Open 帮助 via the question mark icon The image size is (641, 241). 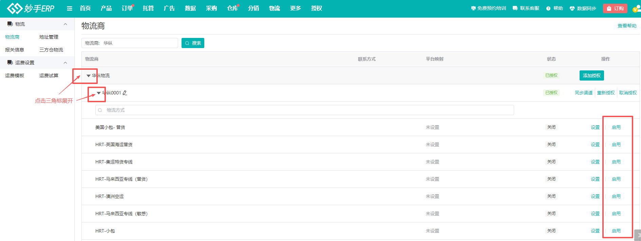tap(548, 8)
